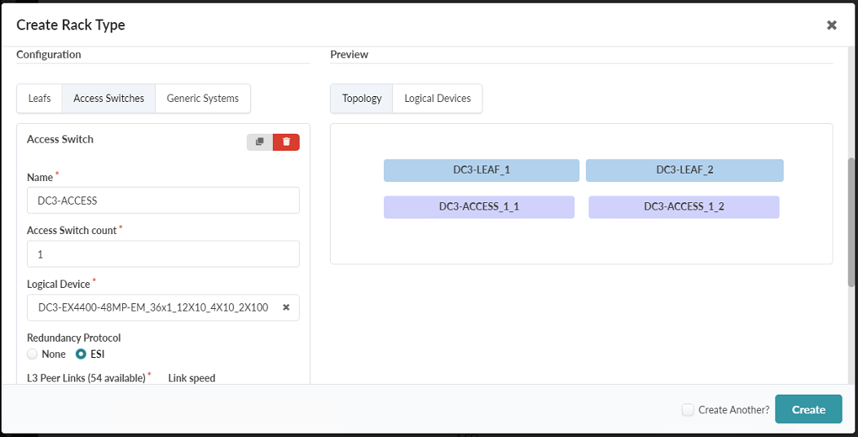Open the Access Switches tab

click(x=108, y=99)
